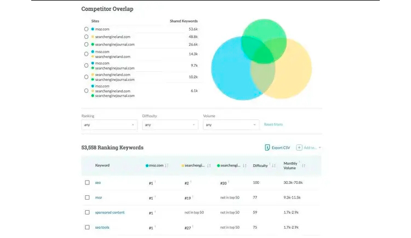Open the 'seo tools' keyword link
Screen dimensions: 411x238
point(102,227)
